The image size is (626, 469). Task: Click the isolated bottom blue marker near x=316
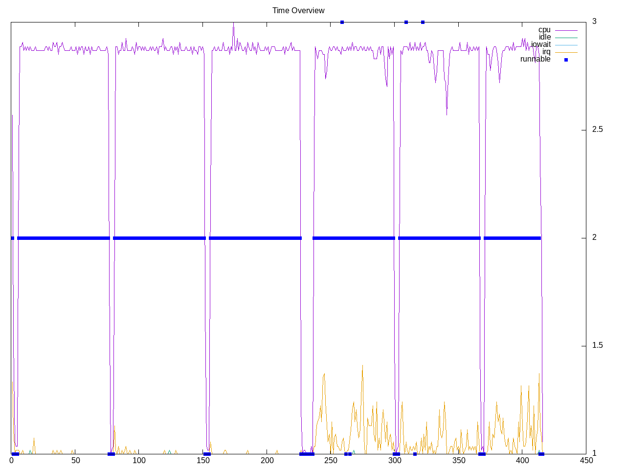(x=415, y=454)
